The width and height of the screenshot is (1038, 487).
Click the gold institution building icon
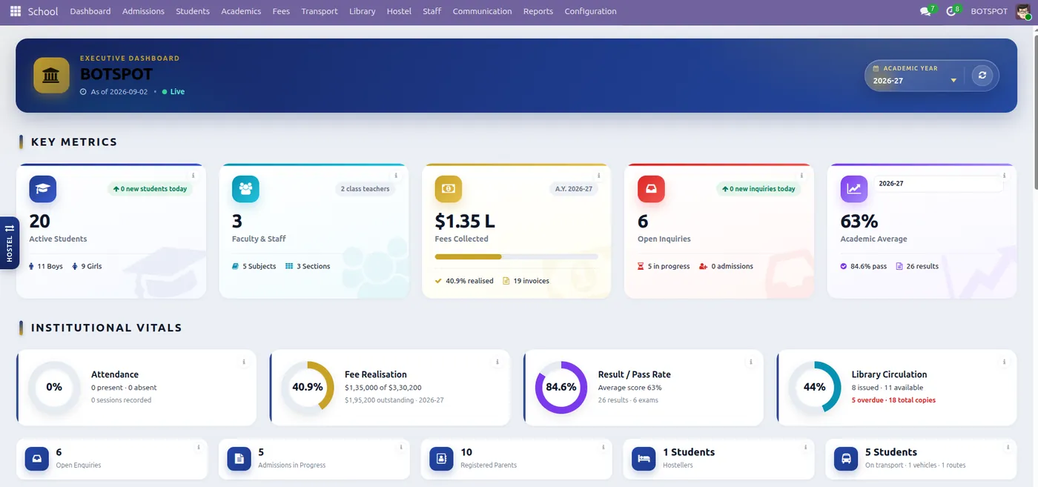point(51,76)
